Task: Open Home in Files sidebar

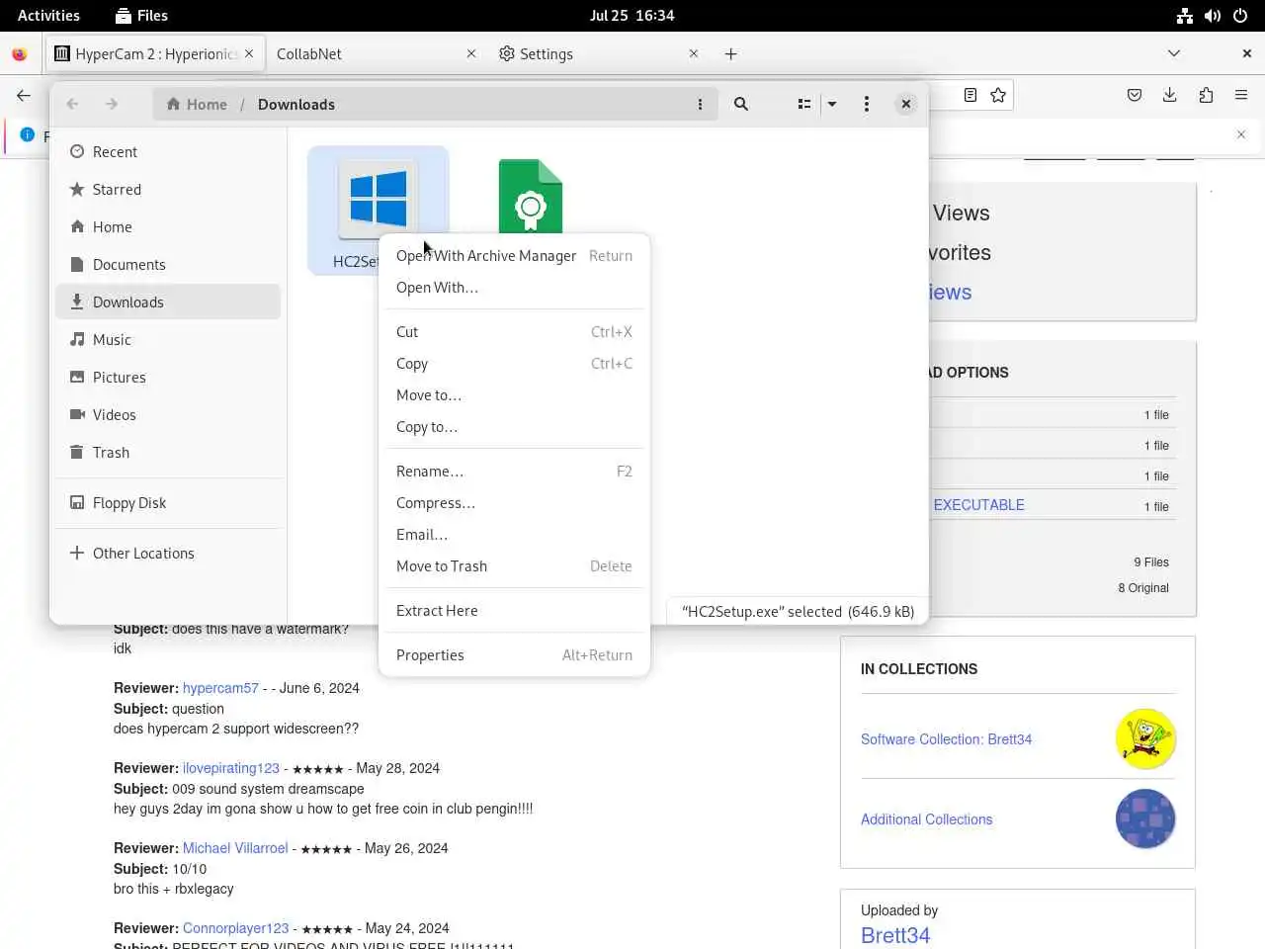Action: pyautogui.click(x=168, y=226)
